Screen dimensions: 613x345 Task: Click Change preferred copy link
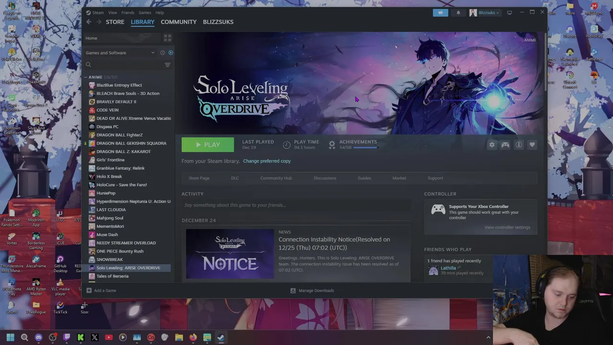click(267, 161)
